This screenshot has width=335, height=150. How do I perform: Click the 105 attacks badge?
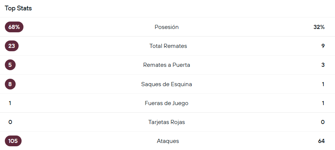click(x=13, y=141)
